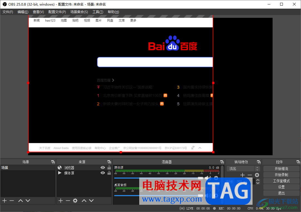Hide the 浏览器 source using its eye icon
This screenshot has width=301, height=212.
point(103,168)
